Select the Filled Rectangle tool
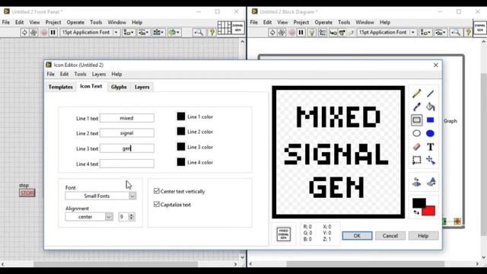This screenshot has height=274, width=487. [430, 120]
